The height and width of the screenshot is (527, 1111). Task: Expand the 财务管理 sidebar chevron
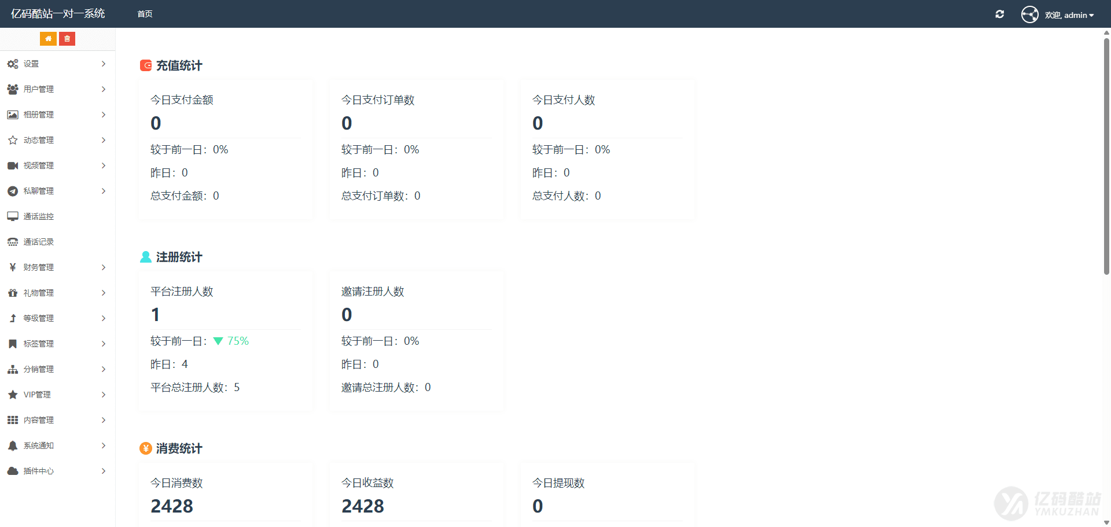(x=104, y=267)
